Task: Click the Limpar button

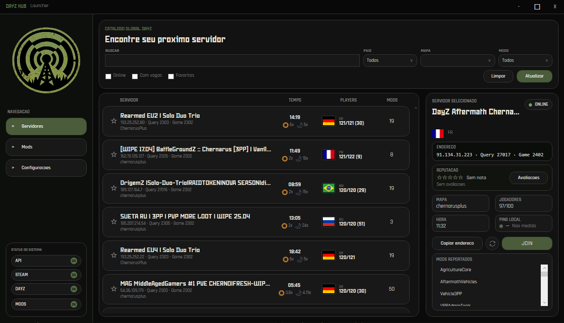Action: (498, 76)
